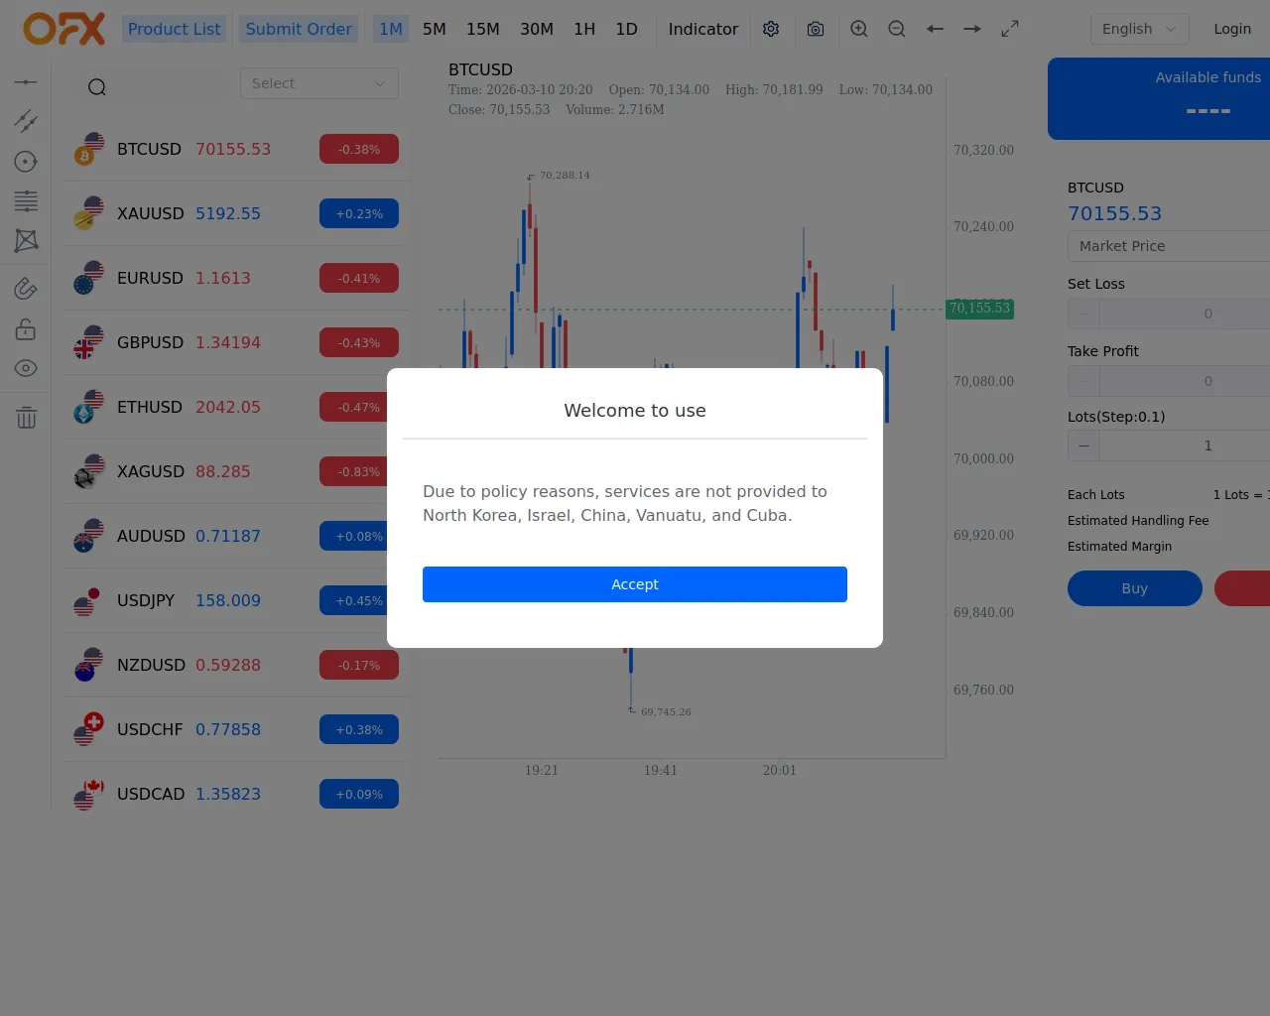
Task: Click the ETHUSD coin flag icon
Action: (x=89, y=407)
